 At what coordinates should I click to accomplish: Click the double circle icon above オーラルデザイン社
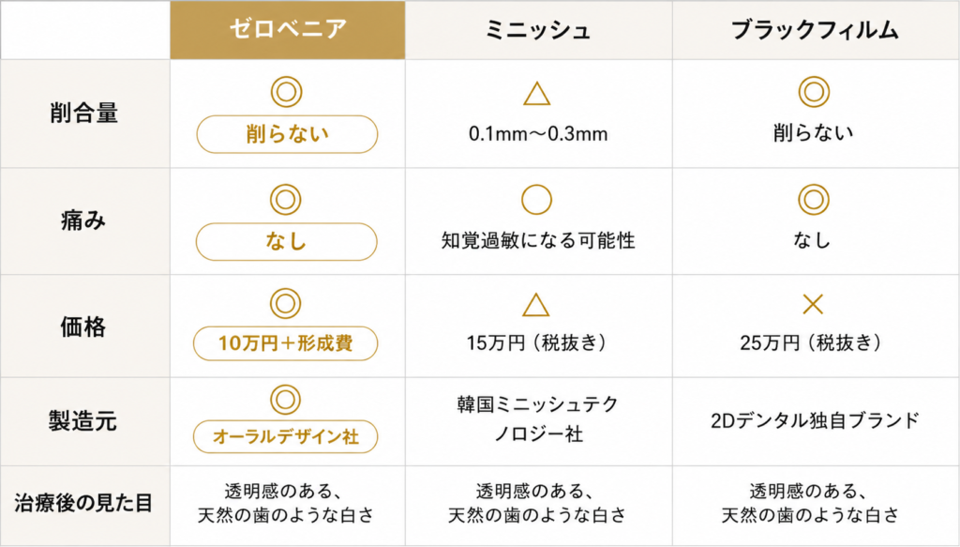pos(285,400)
